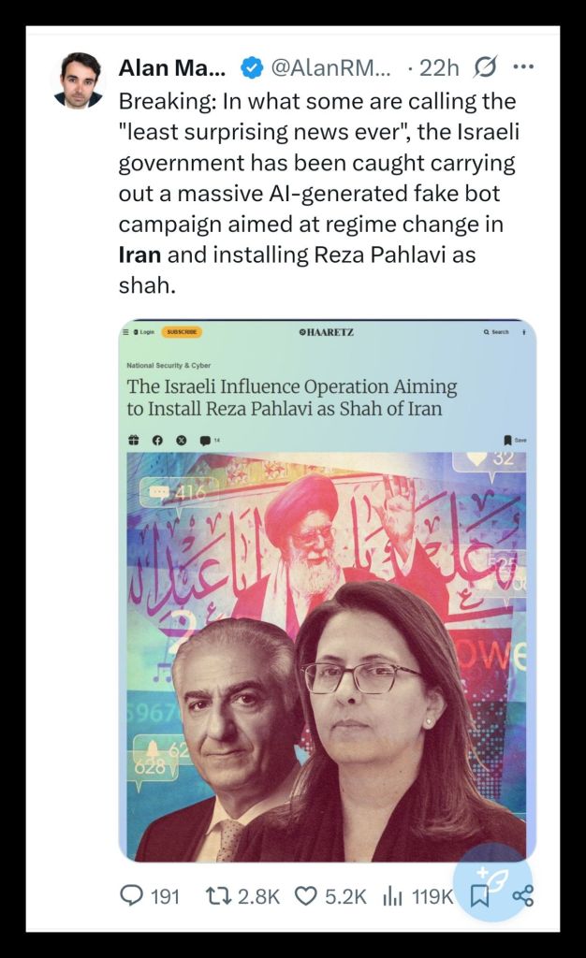Tap the floating compose post button

click(493, 881)
